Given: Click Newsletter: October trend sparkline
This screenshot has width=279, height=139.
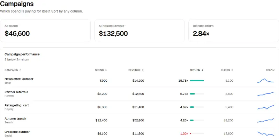Looking at the screenshot, I should [266, 81].
